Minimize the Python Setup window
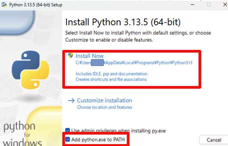 [x=193, y=4]
